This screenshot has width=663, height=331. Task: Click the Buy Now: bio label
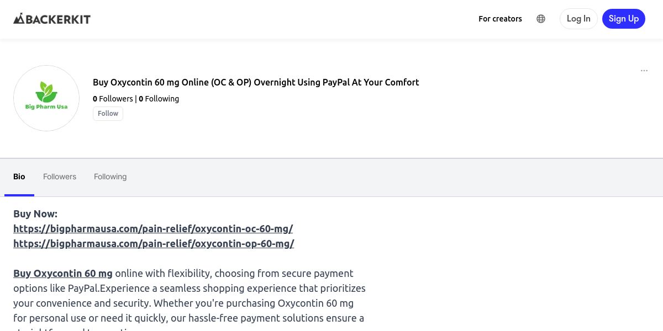tap(35, 213)
